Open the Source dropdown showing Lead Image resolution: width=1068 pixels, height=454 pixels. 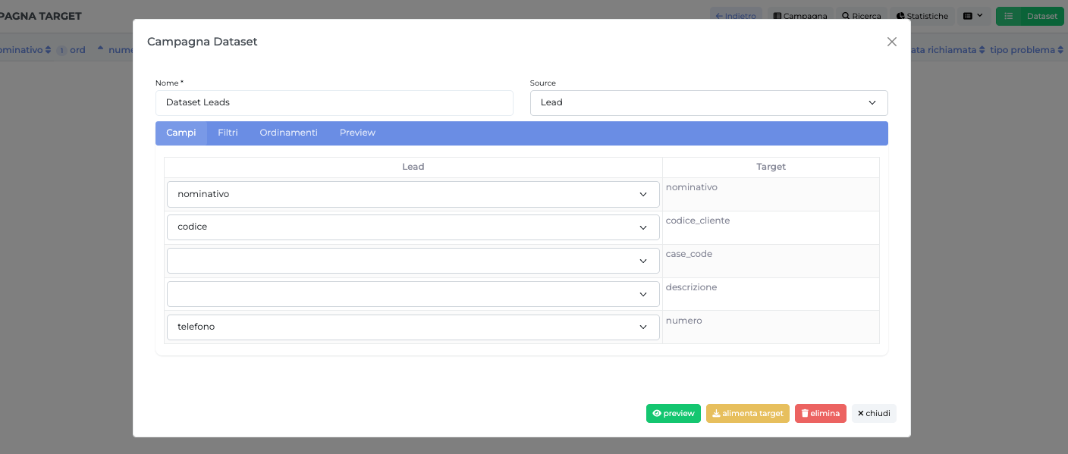point(708,103)
